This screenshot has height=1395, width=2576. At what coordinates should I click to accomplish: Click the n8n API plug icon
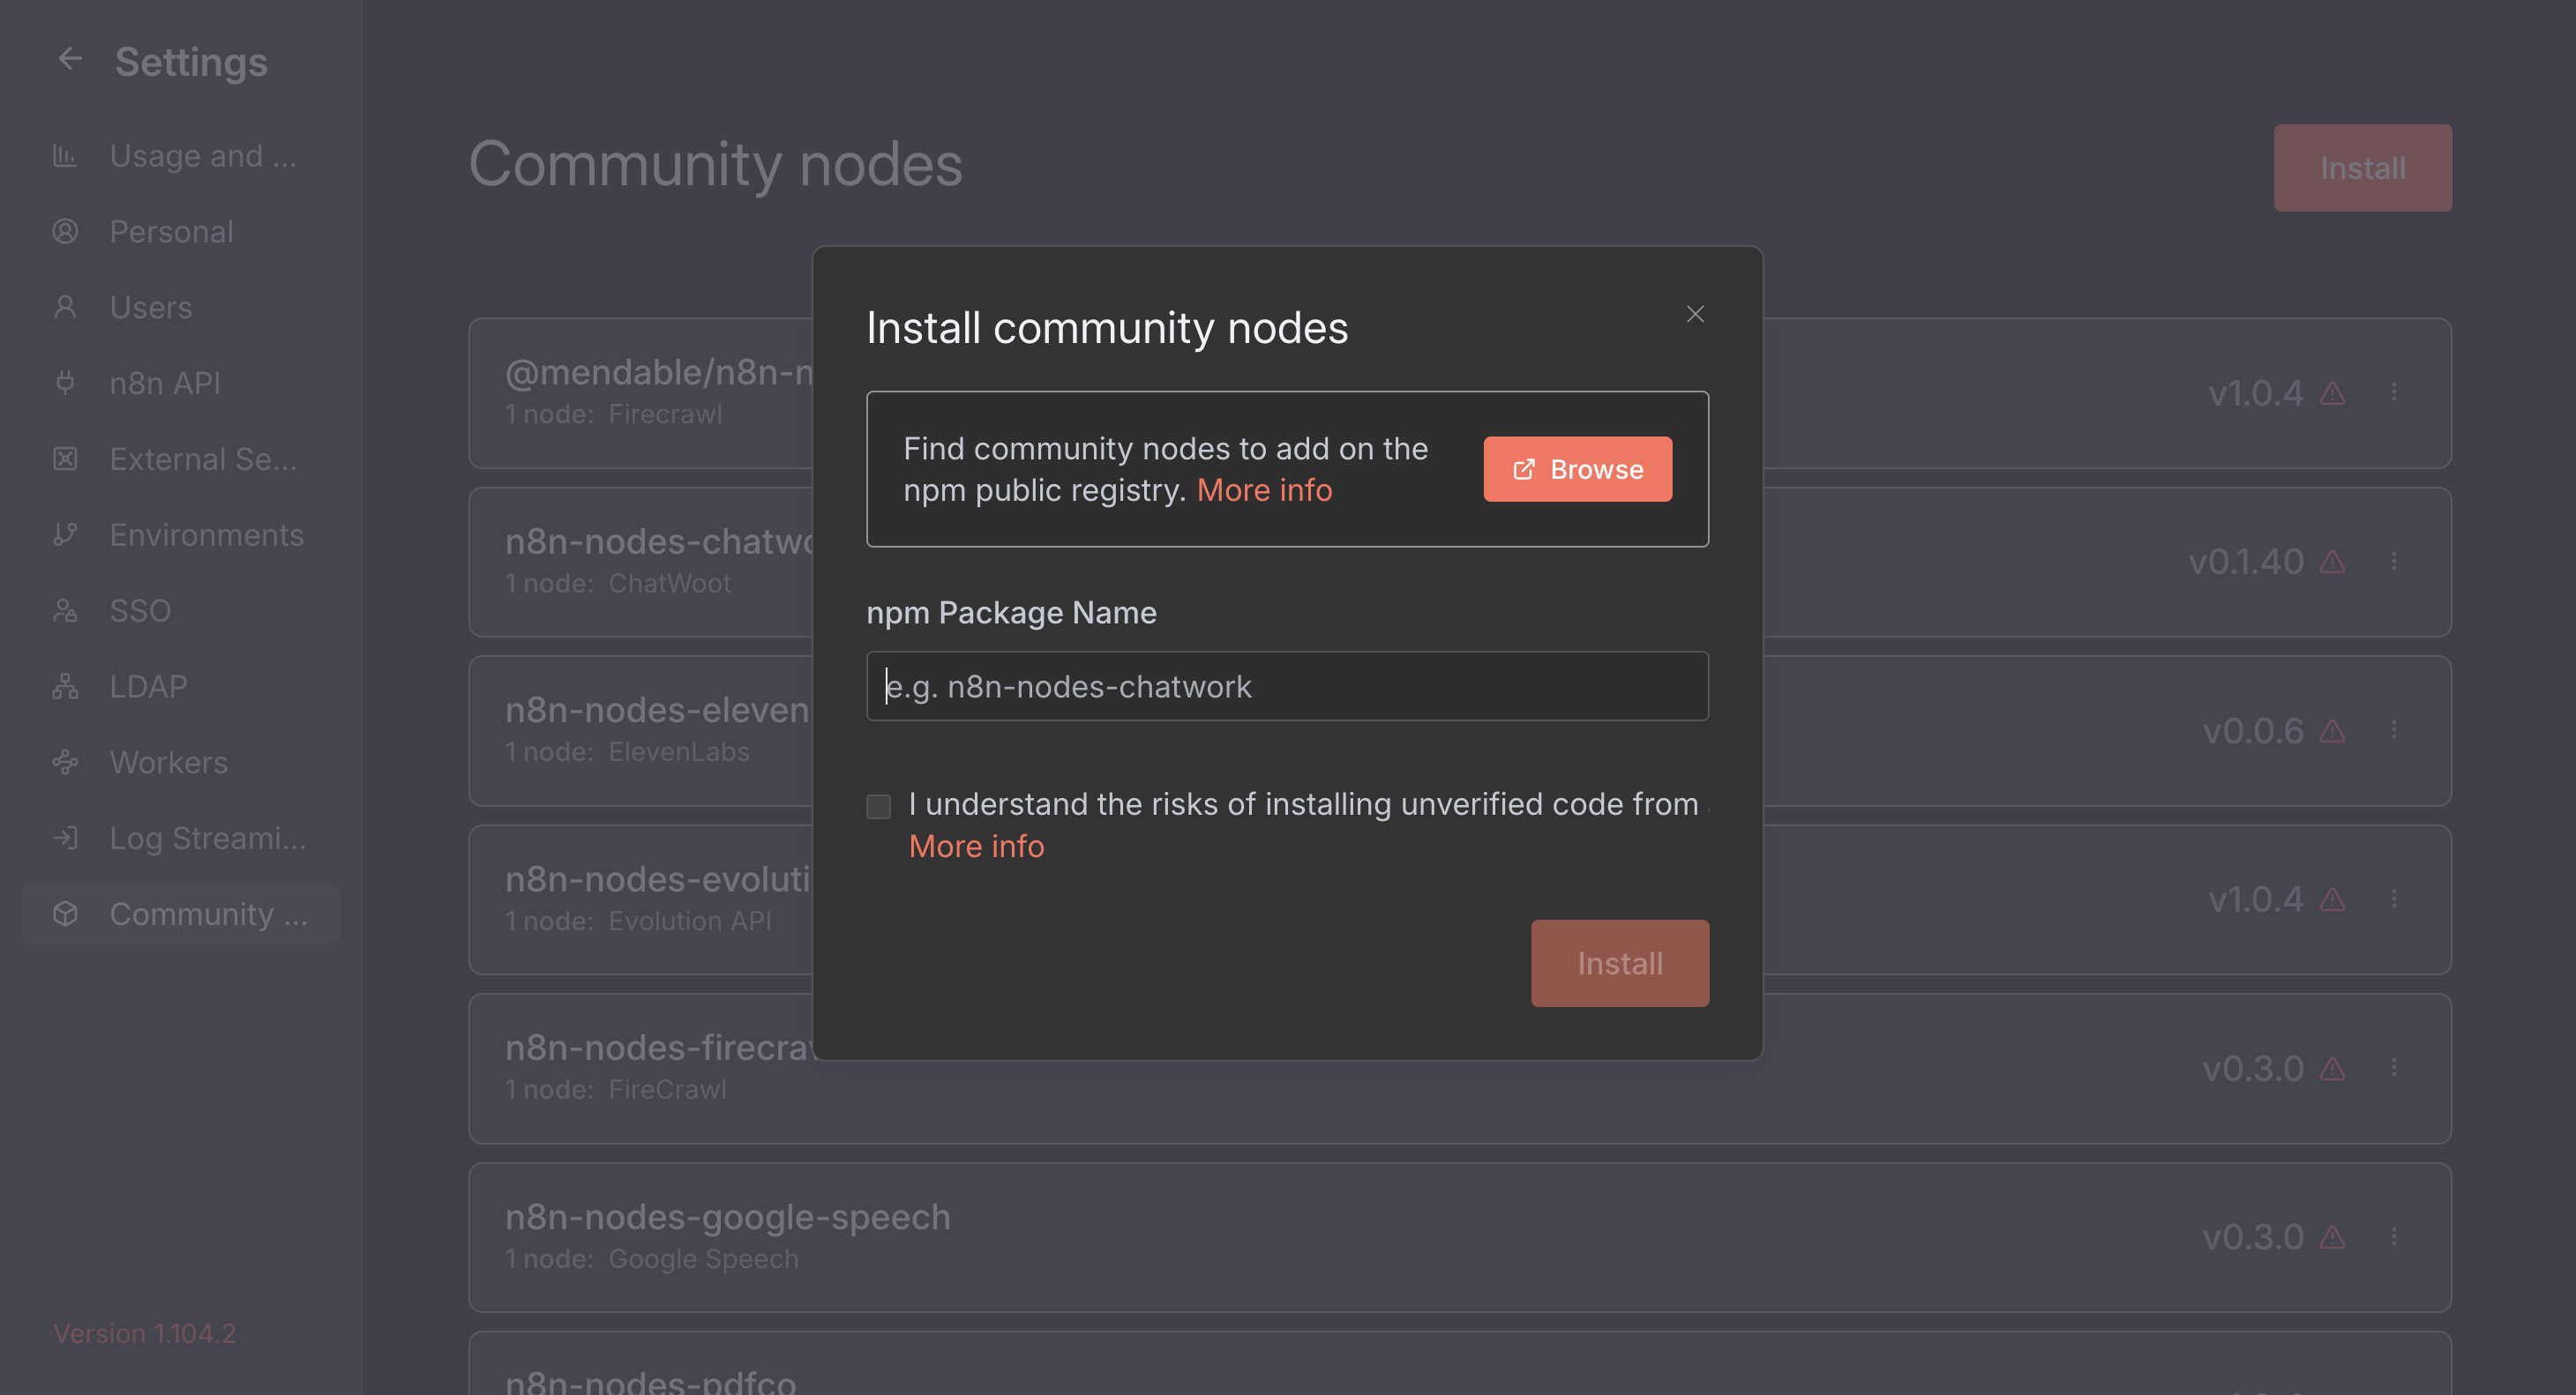65,383
